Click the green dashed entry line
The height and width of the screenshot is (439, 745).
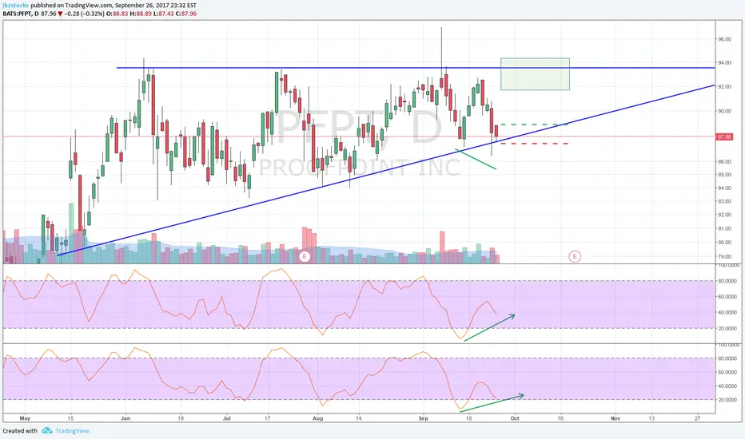coord(535,125)
